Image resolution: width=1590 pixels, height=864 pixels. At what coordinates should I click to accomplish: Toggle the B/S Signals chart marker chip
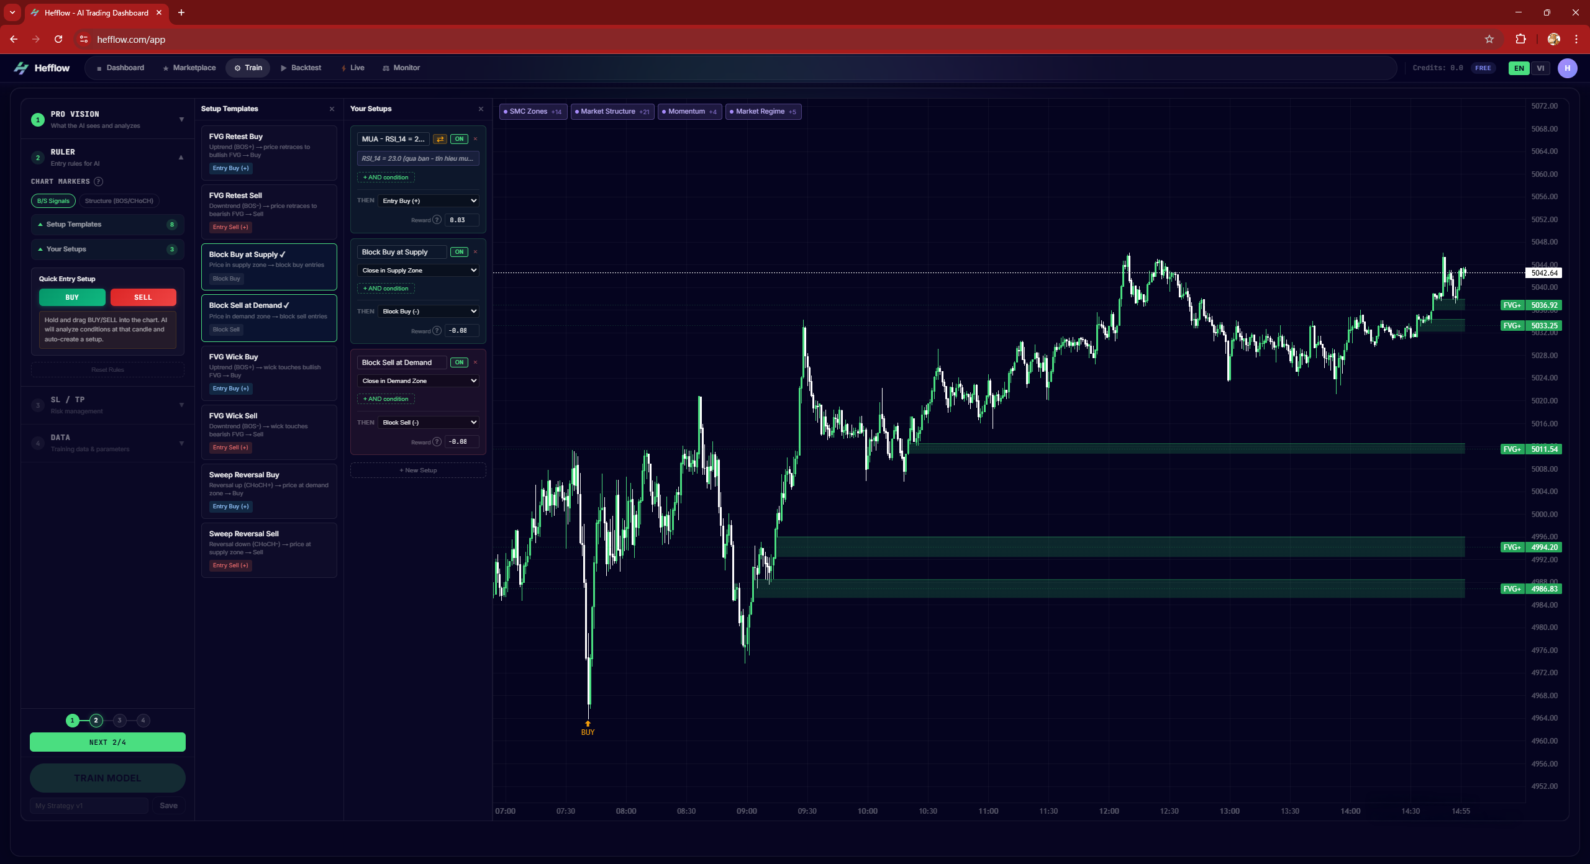click(53, 200)
